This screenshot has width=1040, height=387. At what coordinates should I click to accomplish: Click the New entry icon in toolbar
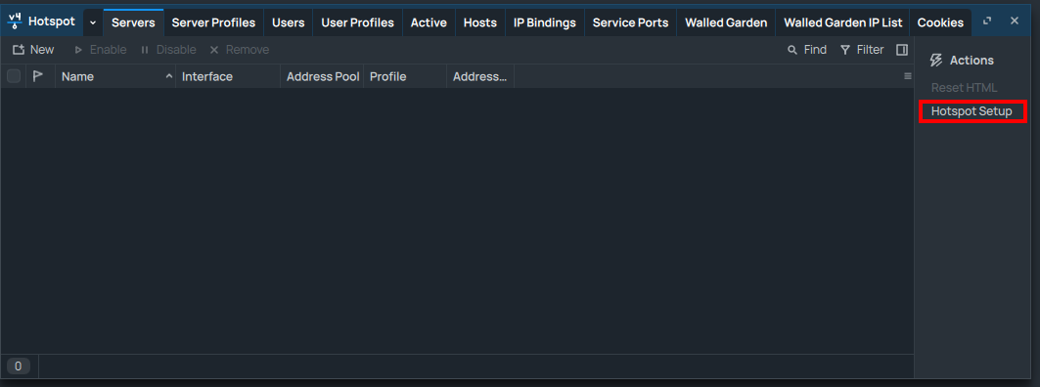coord(19,50)
